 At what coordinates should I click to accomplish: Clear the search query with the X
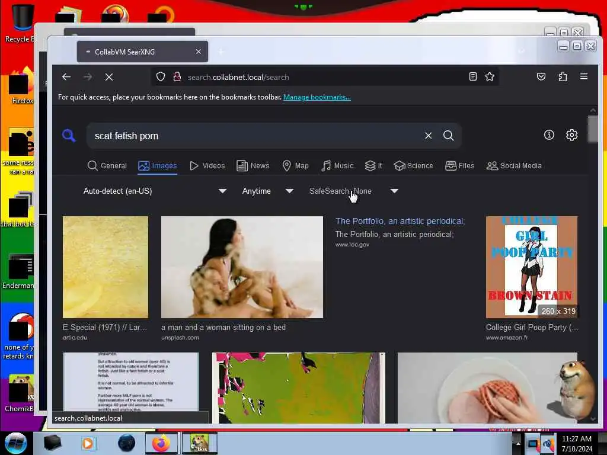(428, 136)
